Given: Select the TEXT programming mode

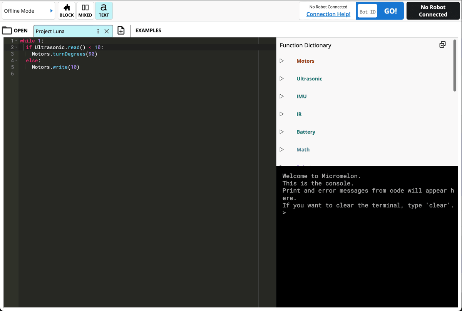Looking at the screenshot, I should tap(104, 10).
